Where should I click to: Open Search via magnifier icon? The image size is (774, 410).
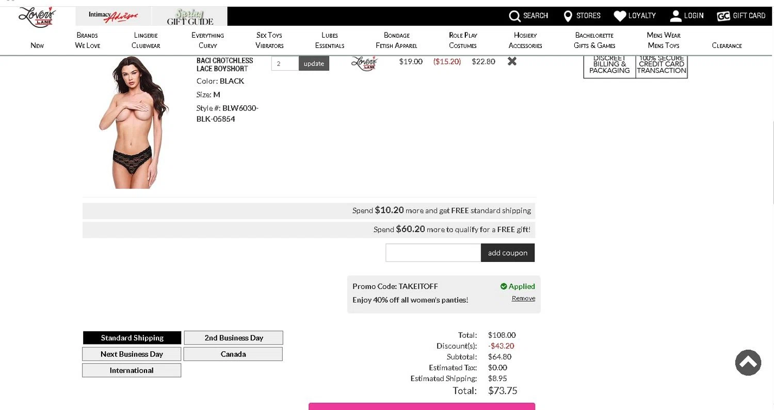click(514, 17)
